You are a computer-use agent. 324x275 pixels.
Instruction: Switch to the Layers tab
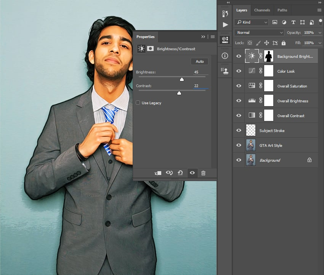(x=242, y=10)
